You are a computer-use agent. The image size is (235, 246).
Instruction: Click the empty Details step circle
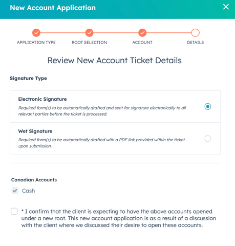coord(196,32)
